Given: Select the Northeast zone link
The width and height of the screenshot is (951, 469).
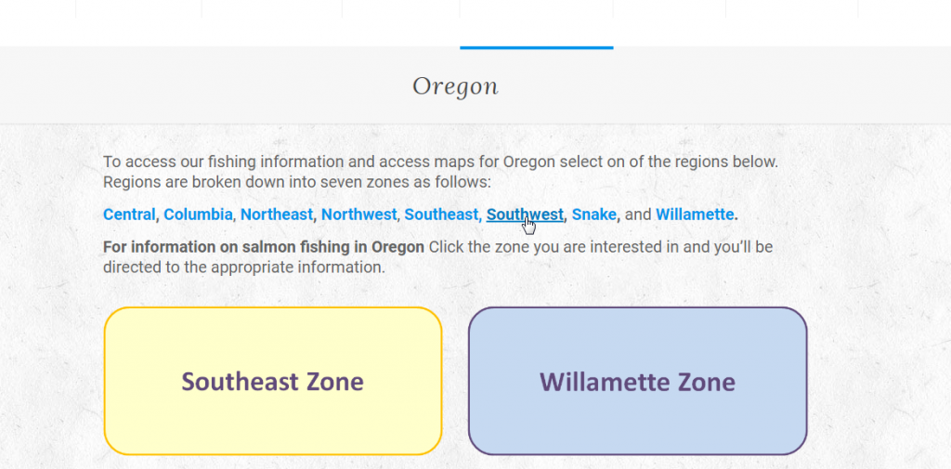Looking at the screenshot, I should pyautogui.click(x=277, y=215).
